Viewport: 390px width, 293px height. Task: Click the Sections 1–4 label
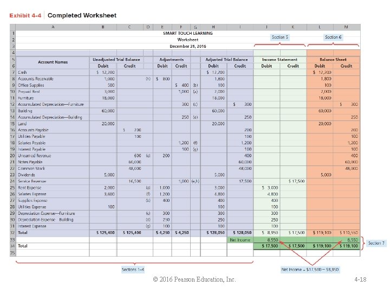point(133,269)
